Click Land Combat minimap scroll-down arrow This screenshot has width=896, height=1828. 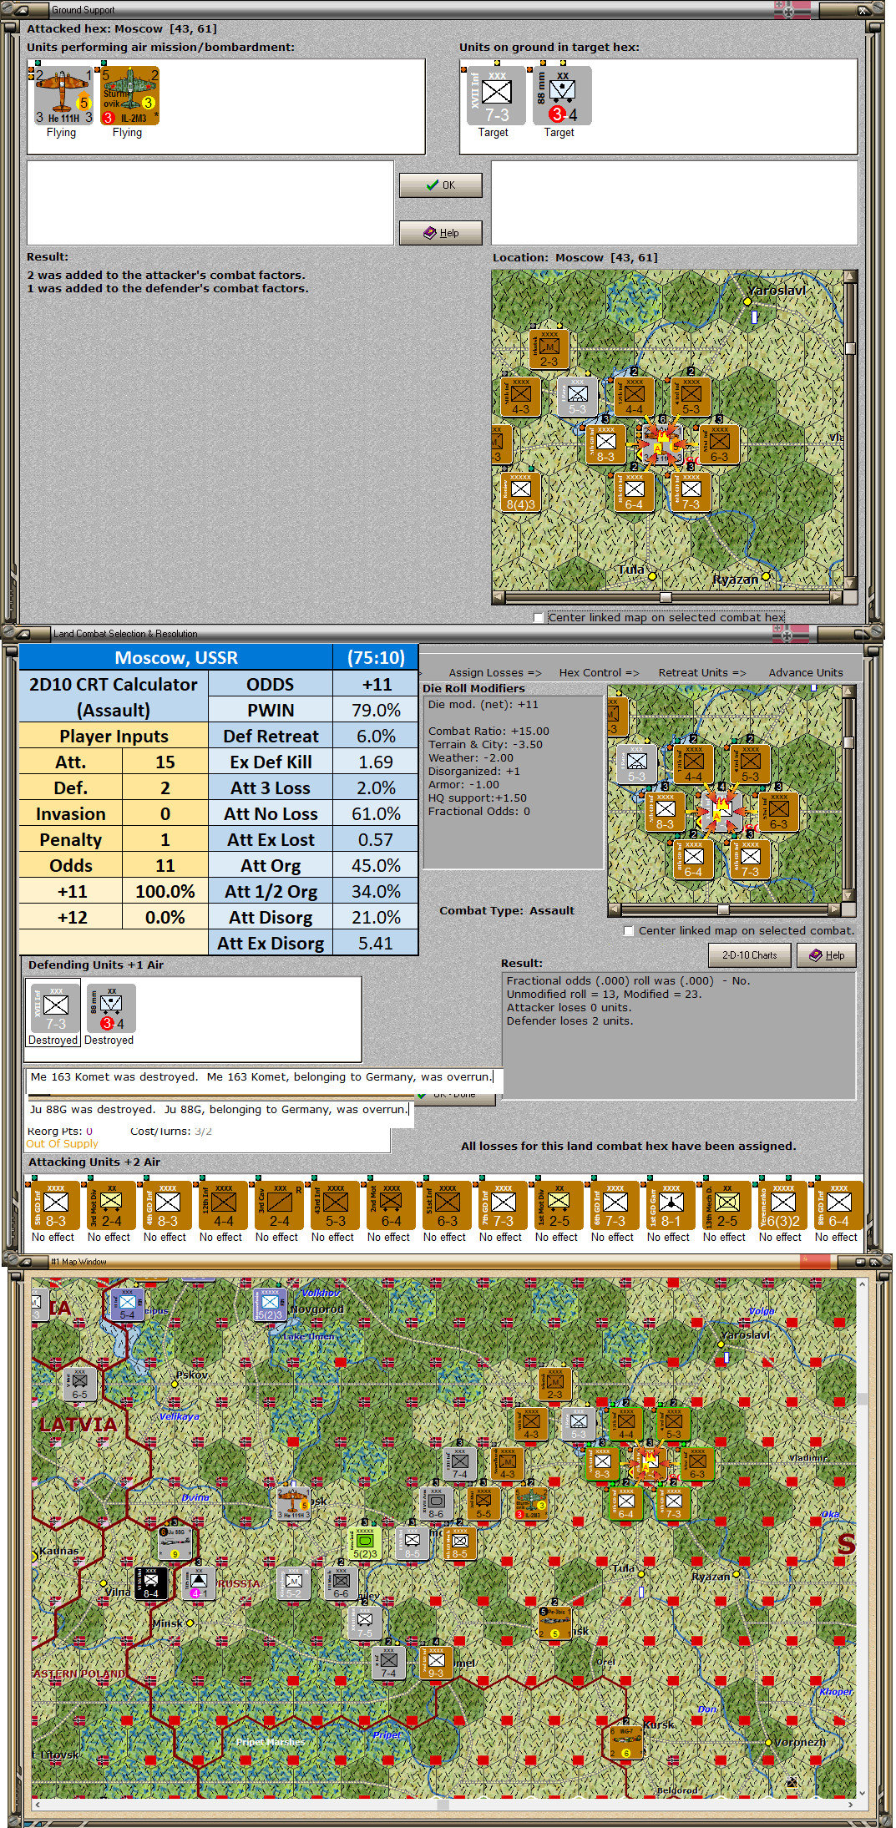[x=849, y=896]
